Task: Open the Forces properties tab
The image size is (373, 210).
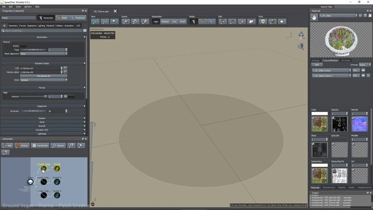Action: (22, 26)
